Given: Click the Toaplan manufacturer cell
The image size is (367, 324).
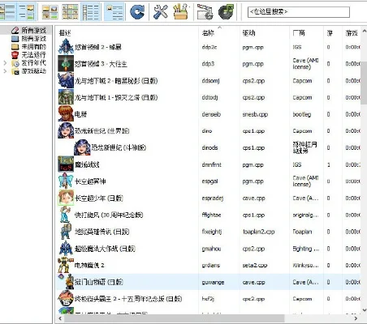Looking at the screenshot, I should (302, 232).
